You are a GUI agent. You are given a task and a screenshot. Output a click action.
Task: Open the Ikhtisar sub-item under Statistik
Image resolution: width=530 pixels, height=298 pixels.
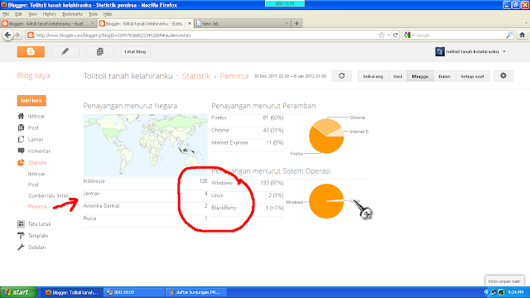pyautogui.click(x=36, y=174)
